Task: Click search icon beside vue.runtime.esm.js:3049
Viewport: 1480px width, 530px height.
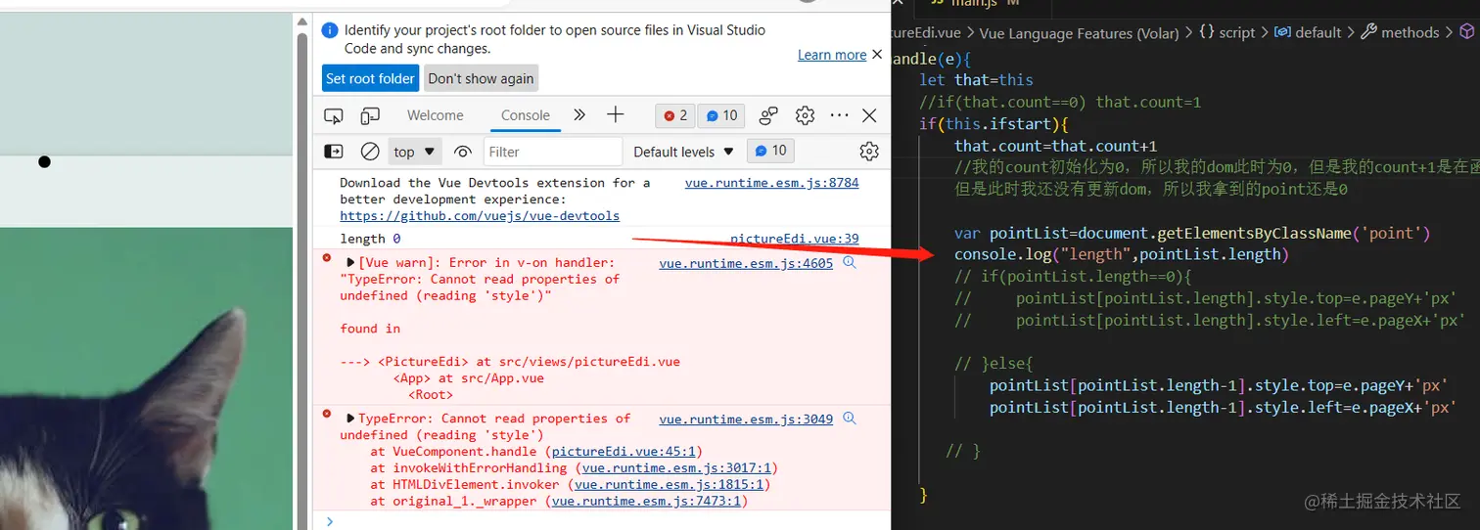Action: 850,419
